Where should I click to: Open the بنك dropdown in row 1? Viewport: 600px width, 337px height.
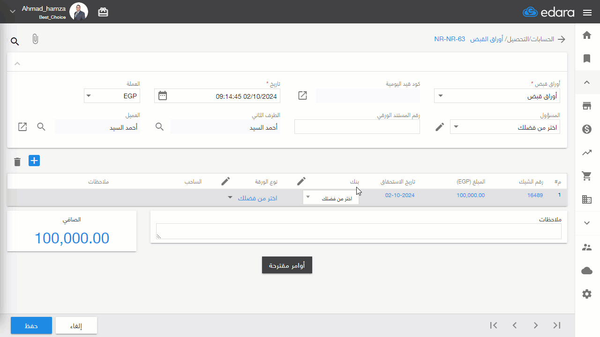(331, 198)
